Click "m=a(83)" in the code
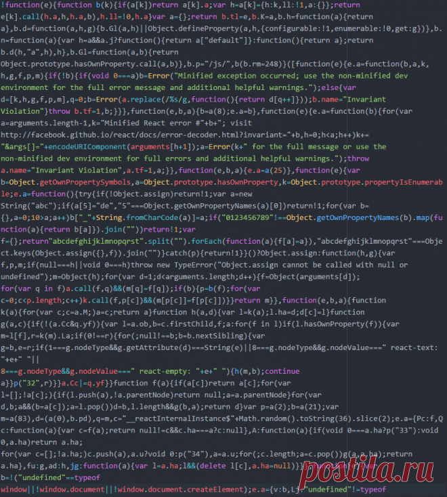447x497 pixels. pos(16,418)
